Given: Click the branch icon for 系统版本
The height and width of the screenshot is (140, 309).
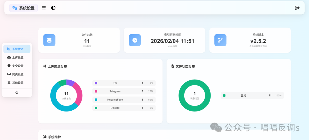Looking at the screenshot, I should coord(220,40).
